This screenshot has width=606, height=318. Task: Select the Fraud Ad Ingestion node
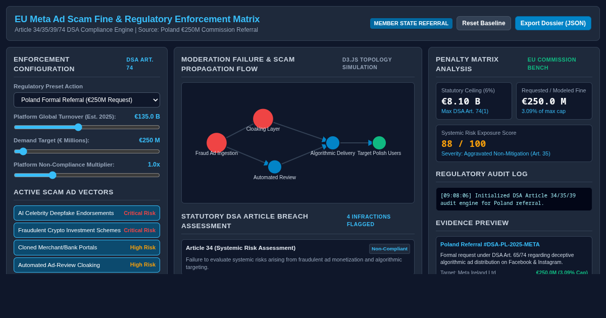217,143
